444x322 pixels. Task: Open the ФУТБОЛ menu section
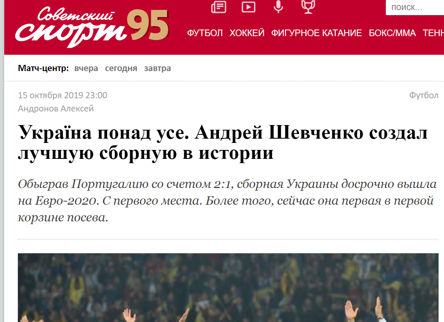pos(205,33)
